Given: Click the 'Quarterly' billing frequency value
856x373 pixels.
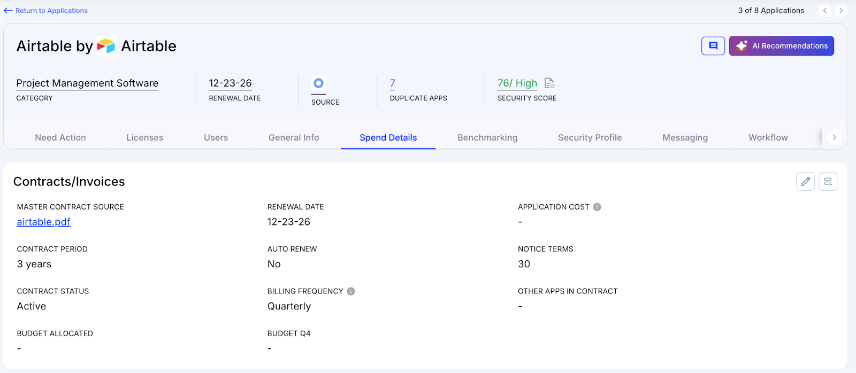Looking at the screenshot, I should [x=289, y=306].
